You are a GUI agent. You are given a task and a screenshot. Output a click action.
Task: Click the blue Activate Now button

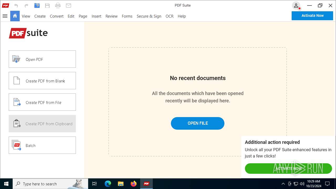(312, 15)
